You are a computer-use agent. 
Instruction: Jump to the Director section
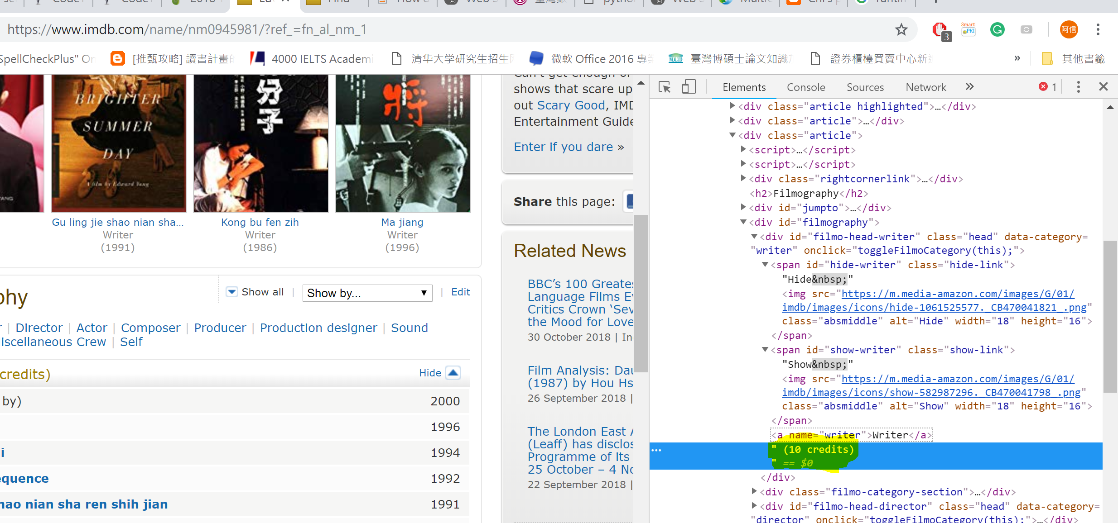point(39,328)
